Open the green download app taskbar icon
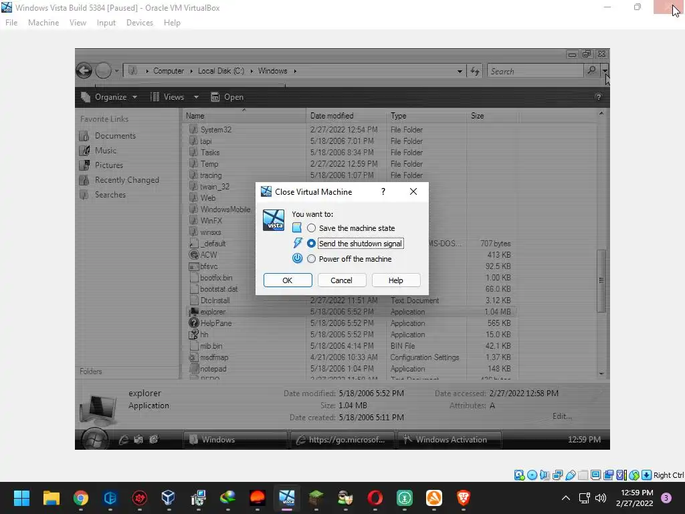 405,498
